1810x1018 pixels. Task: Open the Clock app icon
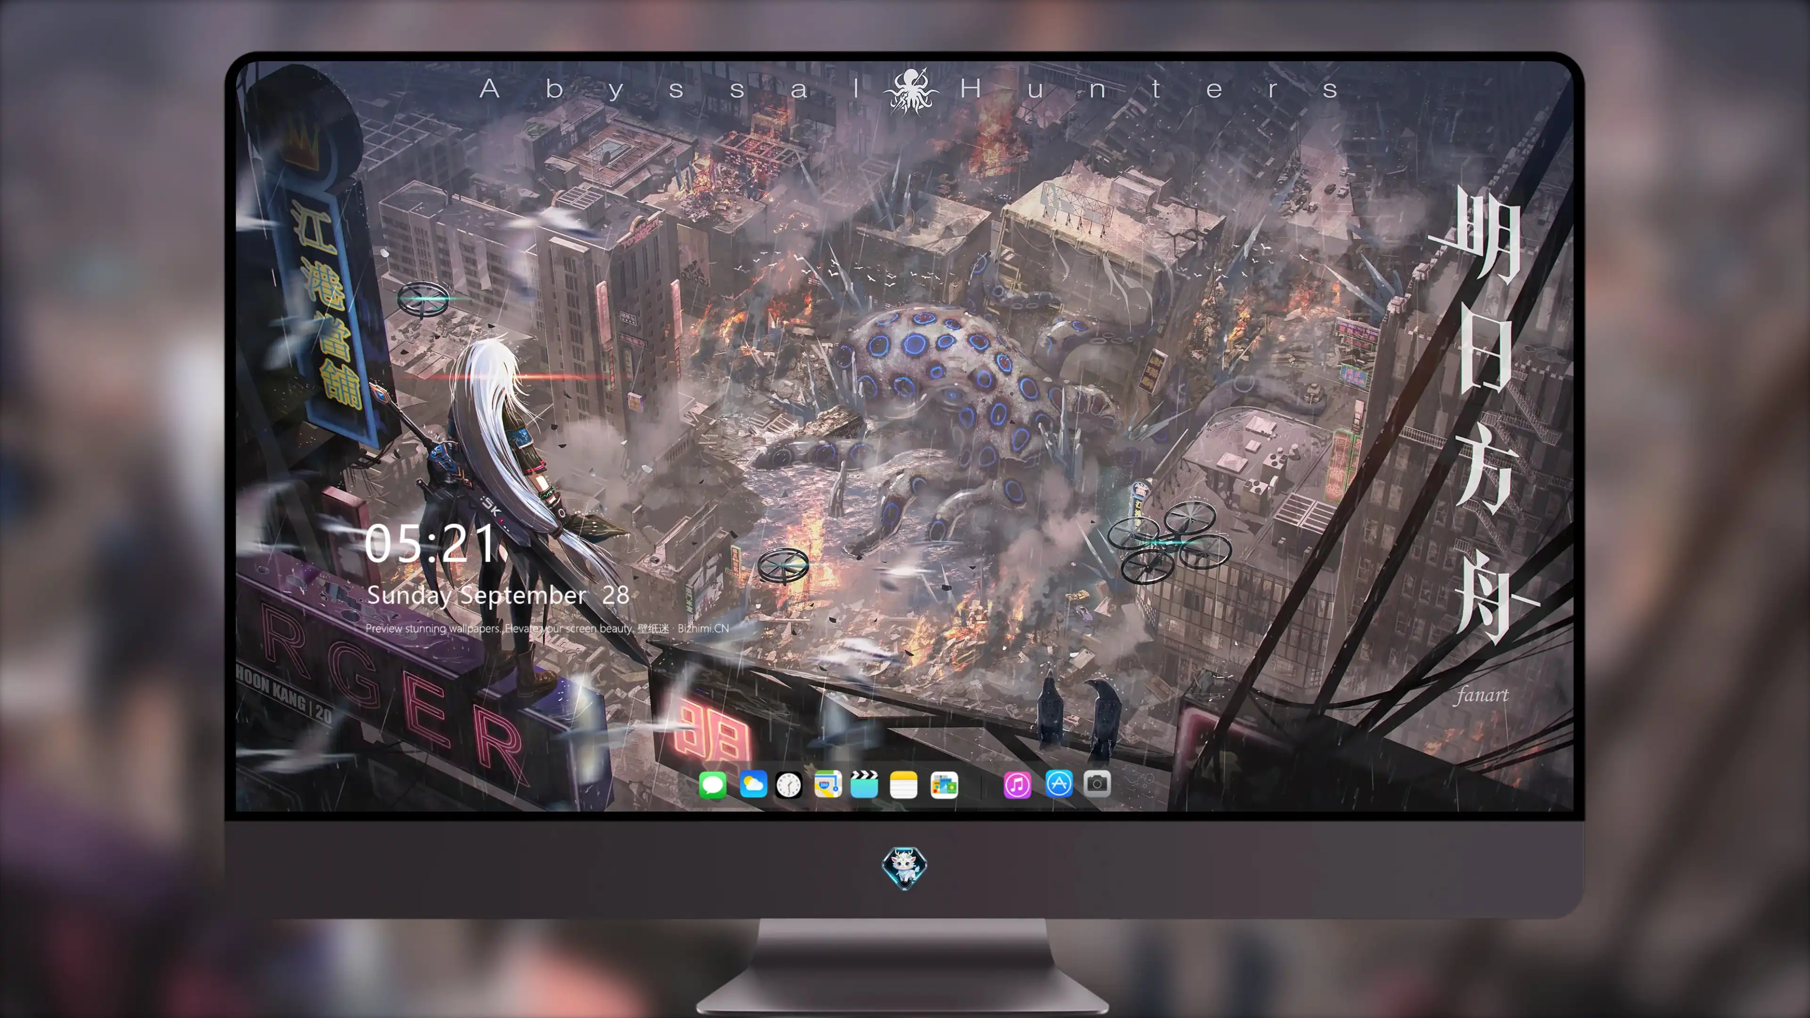789,785
